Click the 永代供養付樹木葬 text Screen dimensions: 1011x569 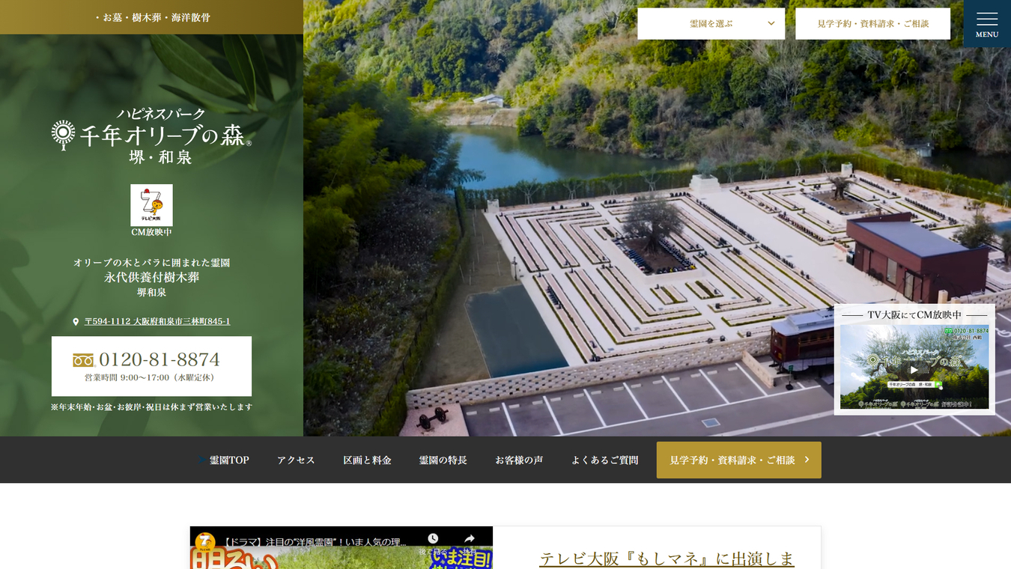click(x=152, y=277)
